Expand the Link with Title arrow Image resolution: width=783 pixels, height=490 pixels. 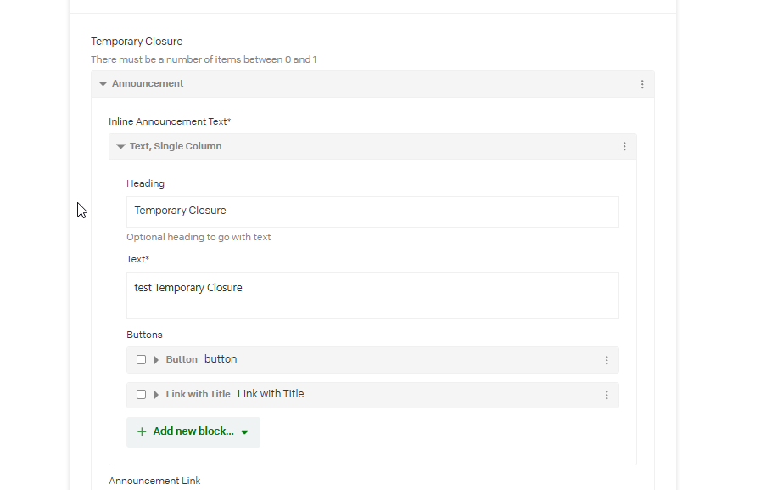[156, 395]
